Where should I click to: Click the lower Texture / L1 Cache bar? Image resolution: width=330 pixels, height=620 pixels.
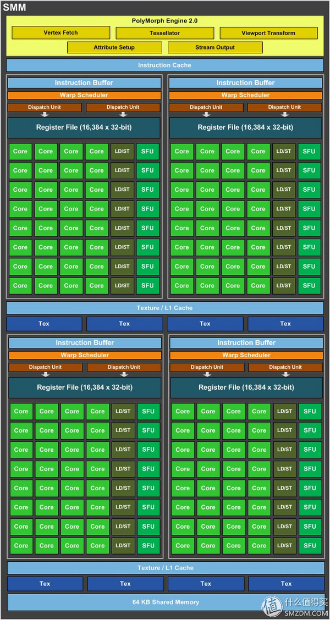(x=165, y=568)
